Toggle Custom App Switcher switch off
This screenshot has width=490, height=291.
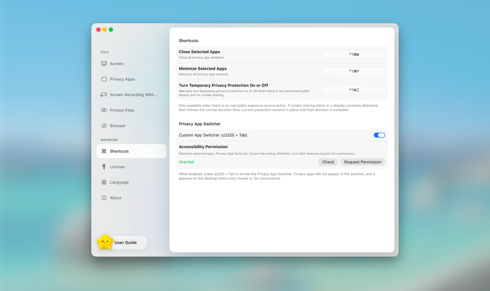(379, 135)
